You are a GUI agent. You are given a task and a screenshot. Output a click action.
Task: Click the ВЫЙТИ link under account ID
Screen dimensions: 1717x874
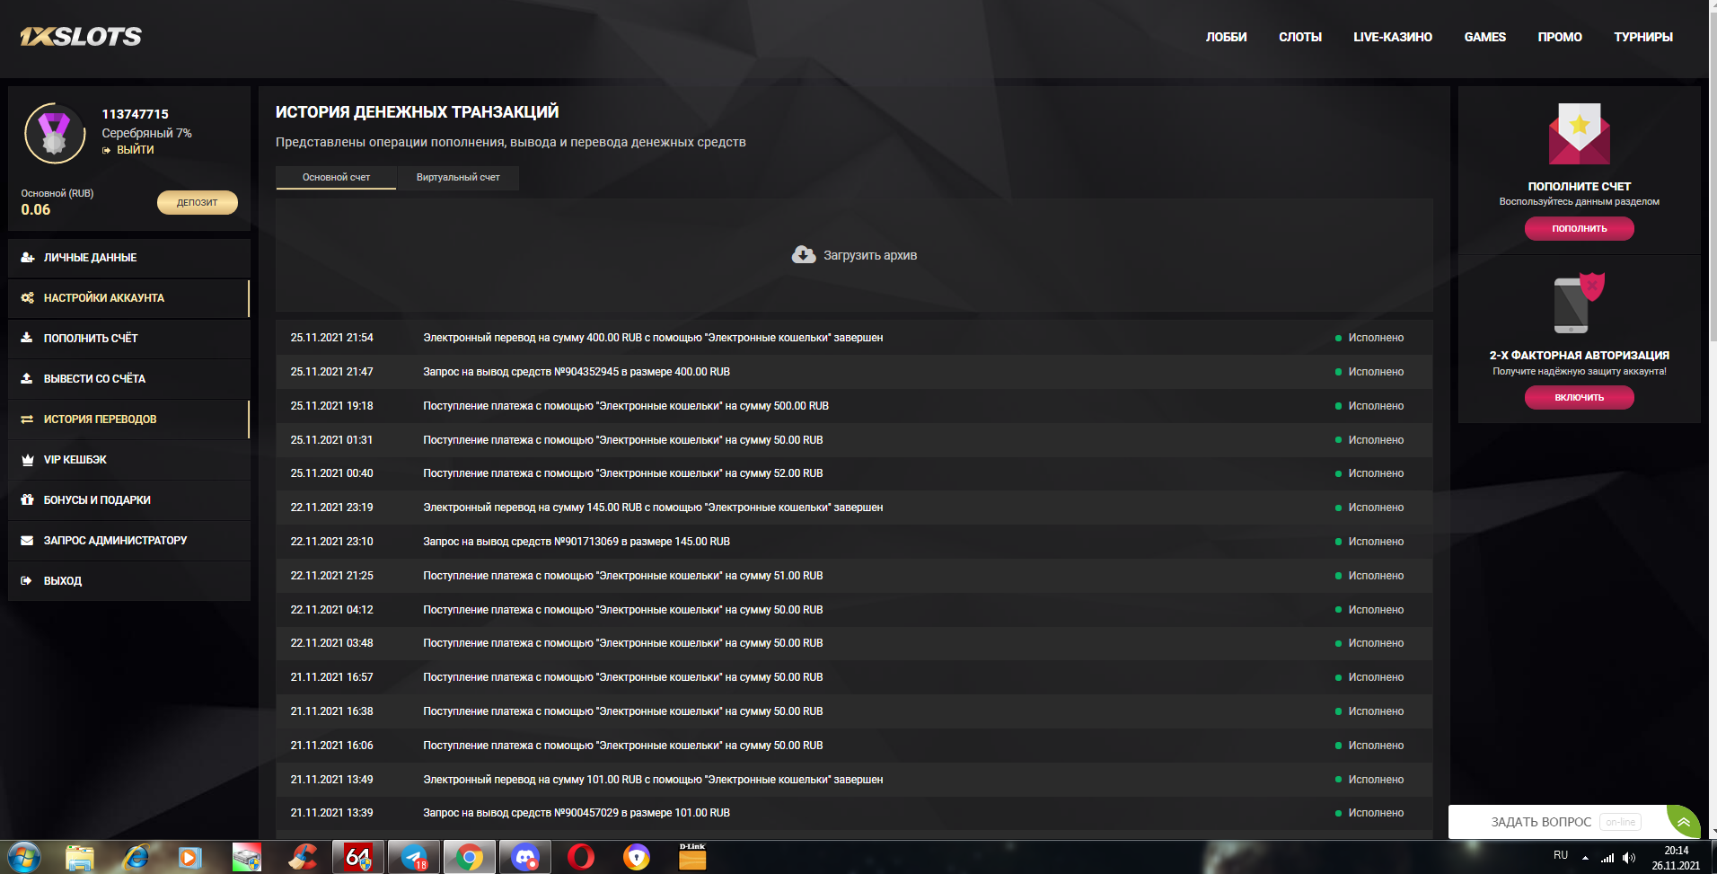135,150
